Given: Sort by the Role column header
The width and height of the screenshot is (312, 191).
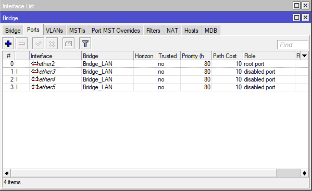Looking at the screenshot, I should [x=269, y=56].
